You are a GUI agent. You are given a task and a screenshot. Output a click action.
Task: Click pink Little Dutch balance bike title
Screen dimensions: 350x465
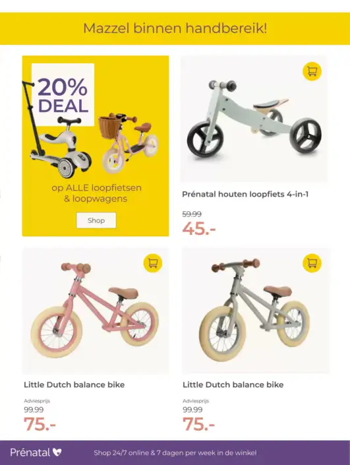(x=74, y=385)
